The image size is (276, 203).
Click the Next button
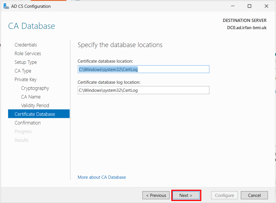click(x=186, y=195)
